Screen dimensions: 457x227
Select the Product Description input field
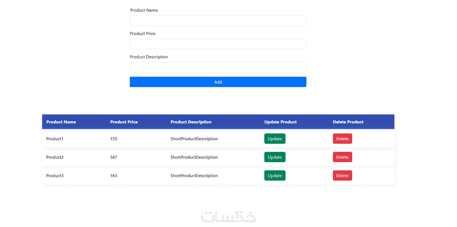click(x=218, y=67)
